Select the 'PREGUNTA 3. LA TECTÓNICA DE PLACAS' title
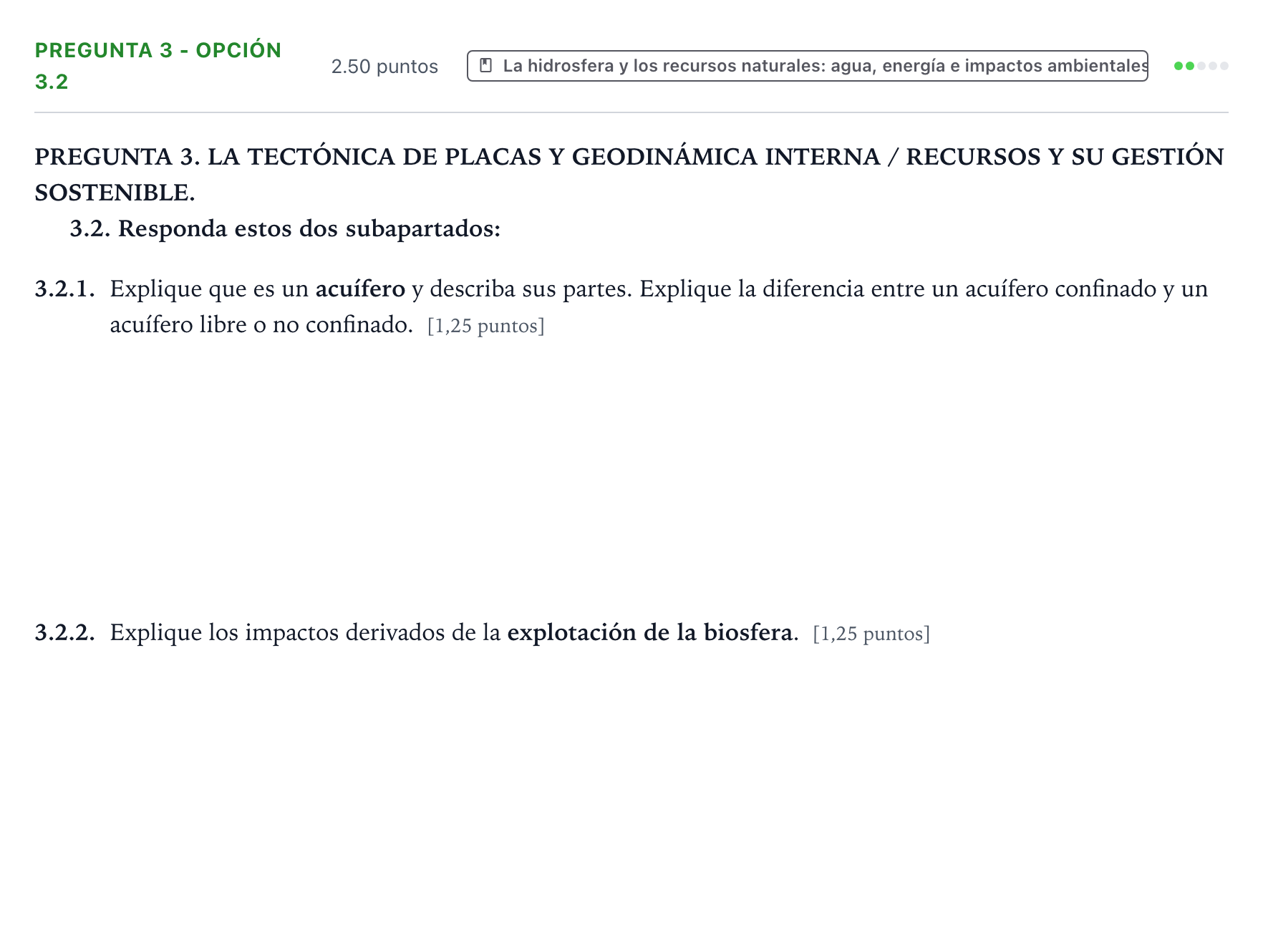This screenshot has height=938, width=1263. [629, 174]
